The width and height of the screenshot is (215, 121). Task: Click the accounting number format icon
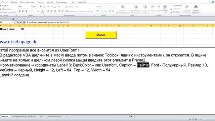[x=97, y=11]
